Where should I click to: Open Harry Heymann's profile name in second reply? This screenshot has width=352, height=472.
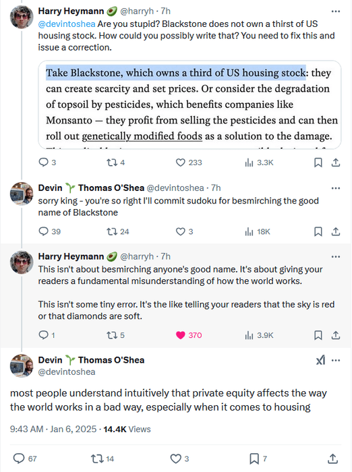coord(71,256)
